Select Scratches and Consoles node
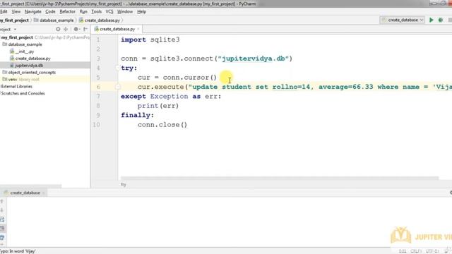This screenshot has width=452, height=254. (23, 93)
